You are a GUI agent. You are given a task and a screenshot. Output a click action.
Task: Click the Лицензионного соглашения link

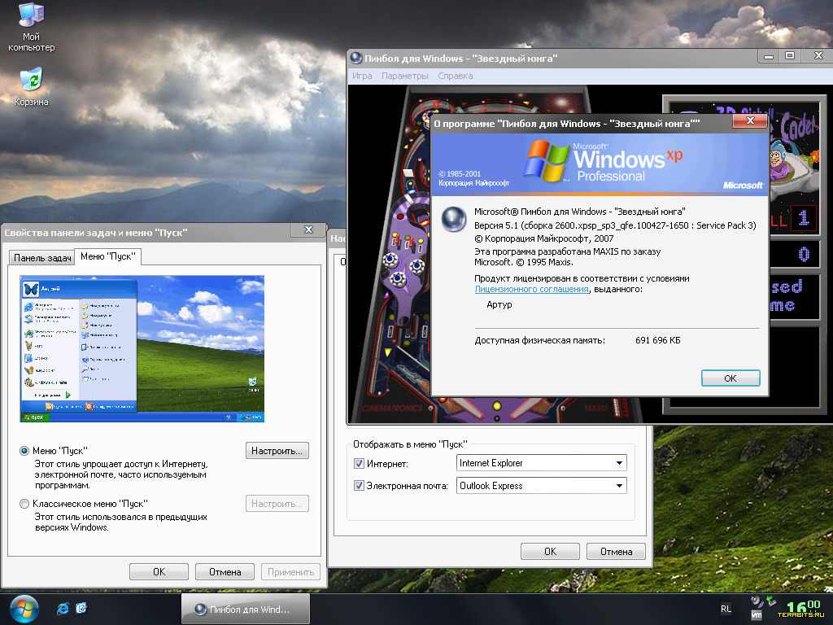[531, 289]
